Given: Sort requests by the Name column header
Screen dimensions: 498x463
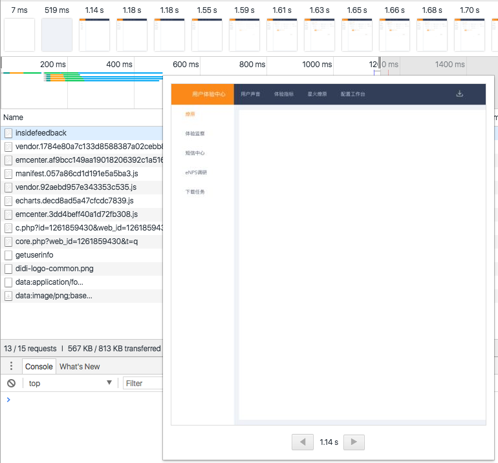Looking at the screenshot, I should click(13, 118).
